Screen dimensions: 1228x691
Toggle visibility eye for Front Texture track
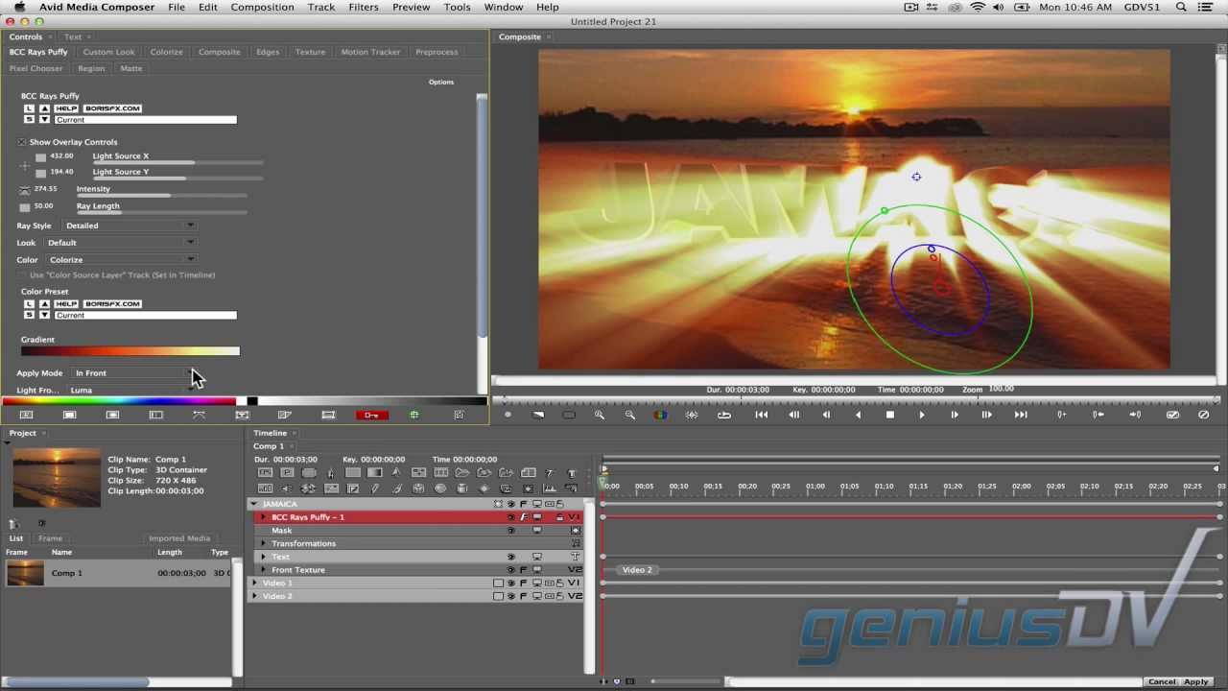(510, 570)
